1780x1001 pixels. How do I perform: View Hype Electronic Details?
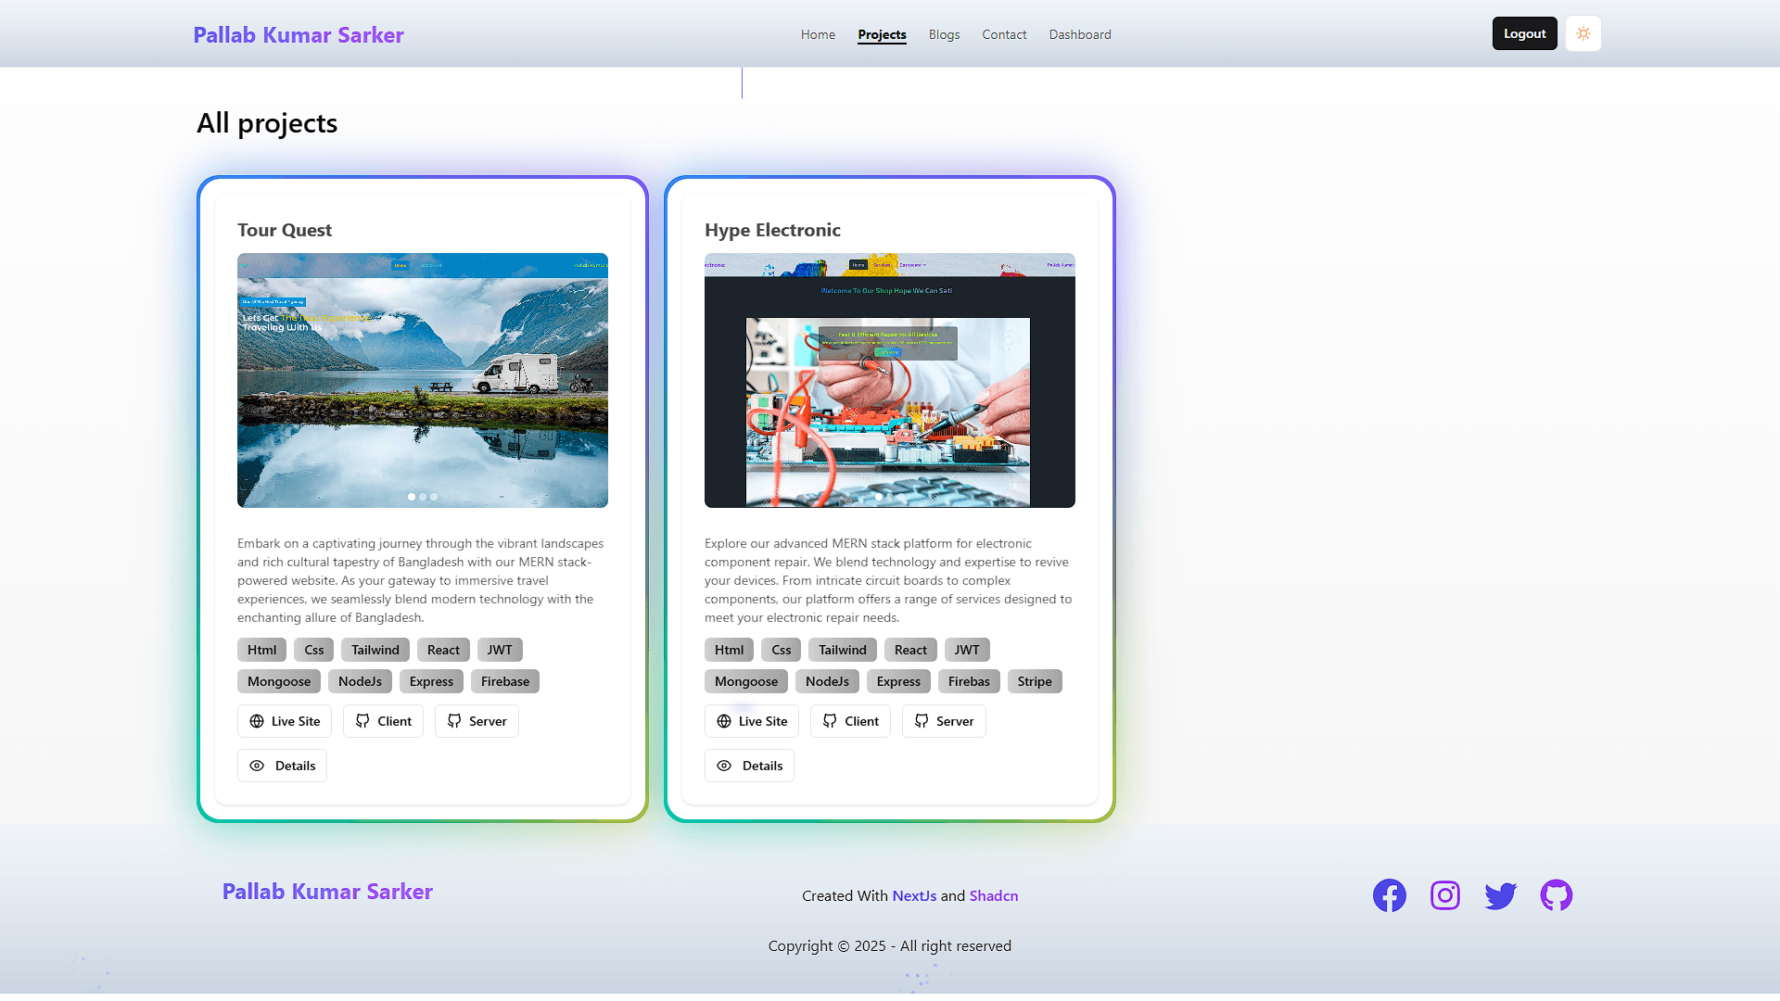click(x=749, y=766)
